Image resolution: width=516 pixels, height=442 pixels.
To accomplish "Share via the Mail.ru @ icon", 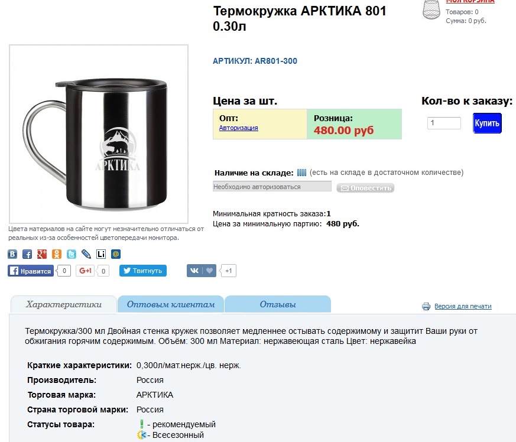I will [x=116, y=254].
